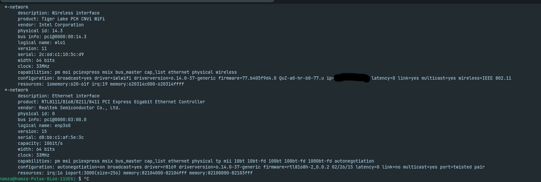Select the enp3s0 logical name
This screenshot has height=182, width=541.
click(x=62, y=126)
